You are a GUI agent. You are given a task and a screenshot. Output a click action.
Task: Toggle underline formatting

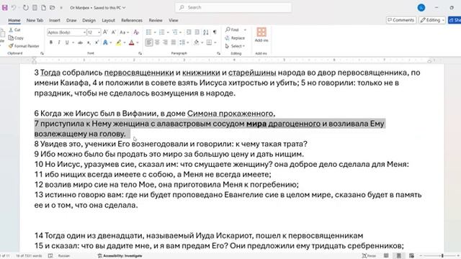[x=67, y=42]
